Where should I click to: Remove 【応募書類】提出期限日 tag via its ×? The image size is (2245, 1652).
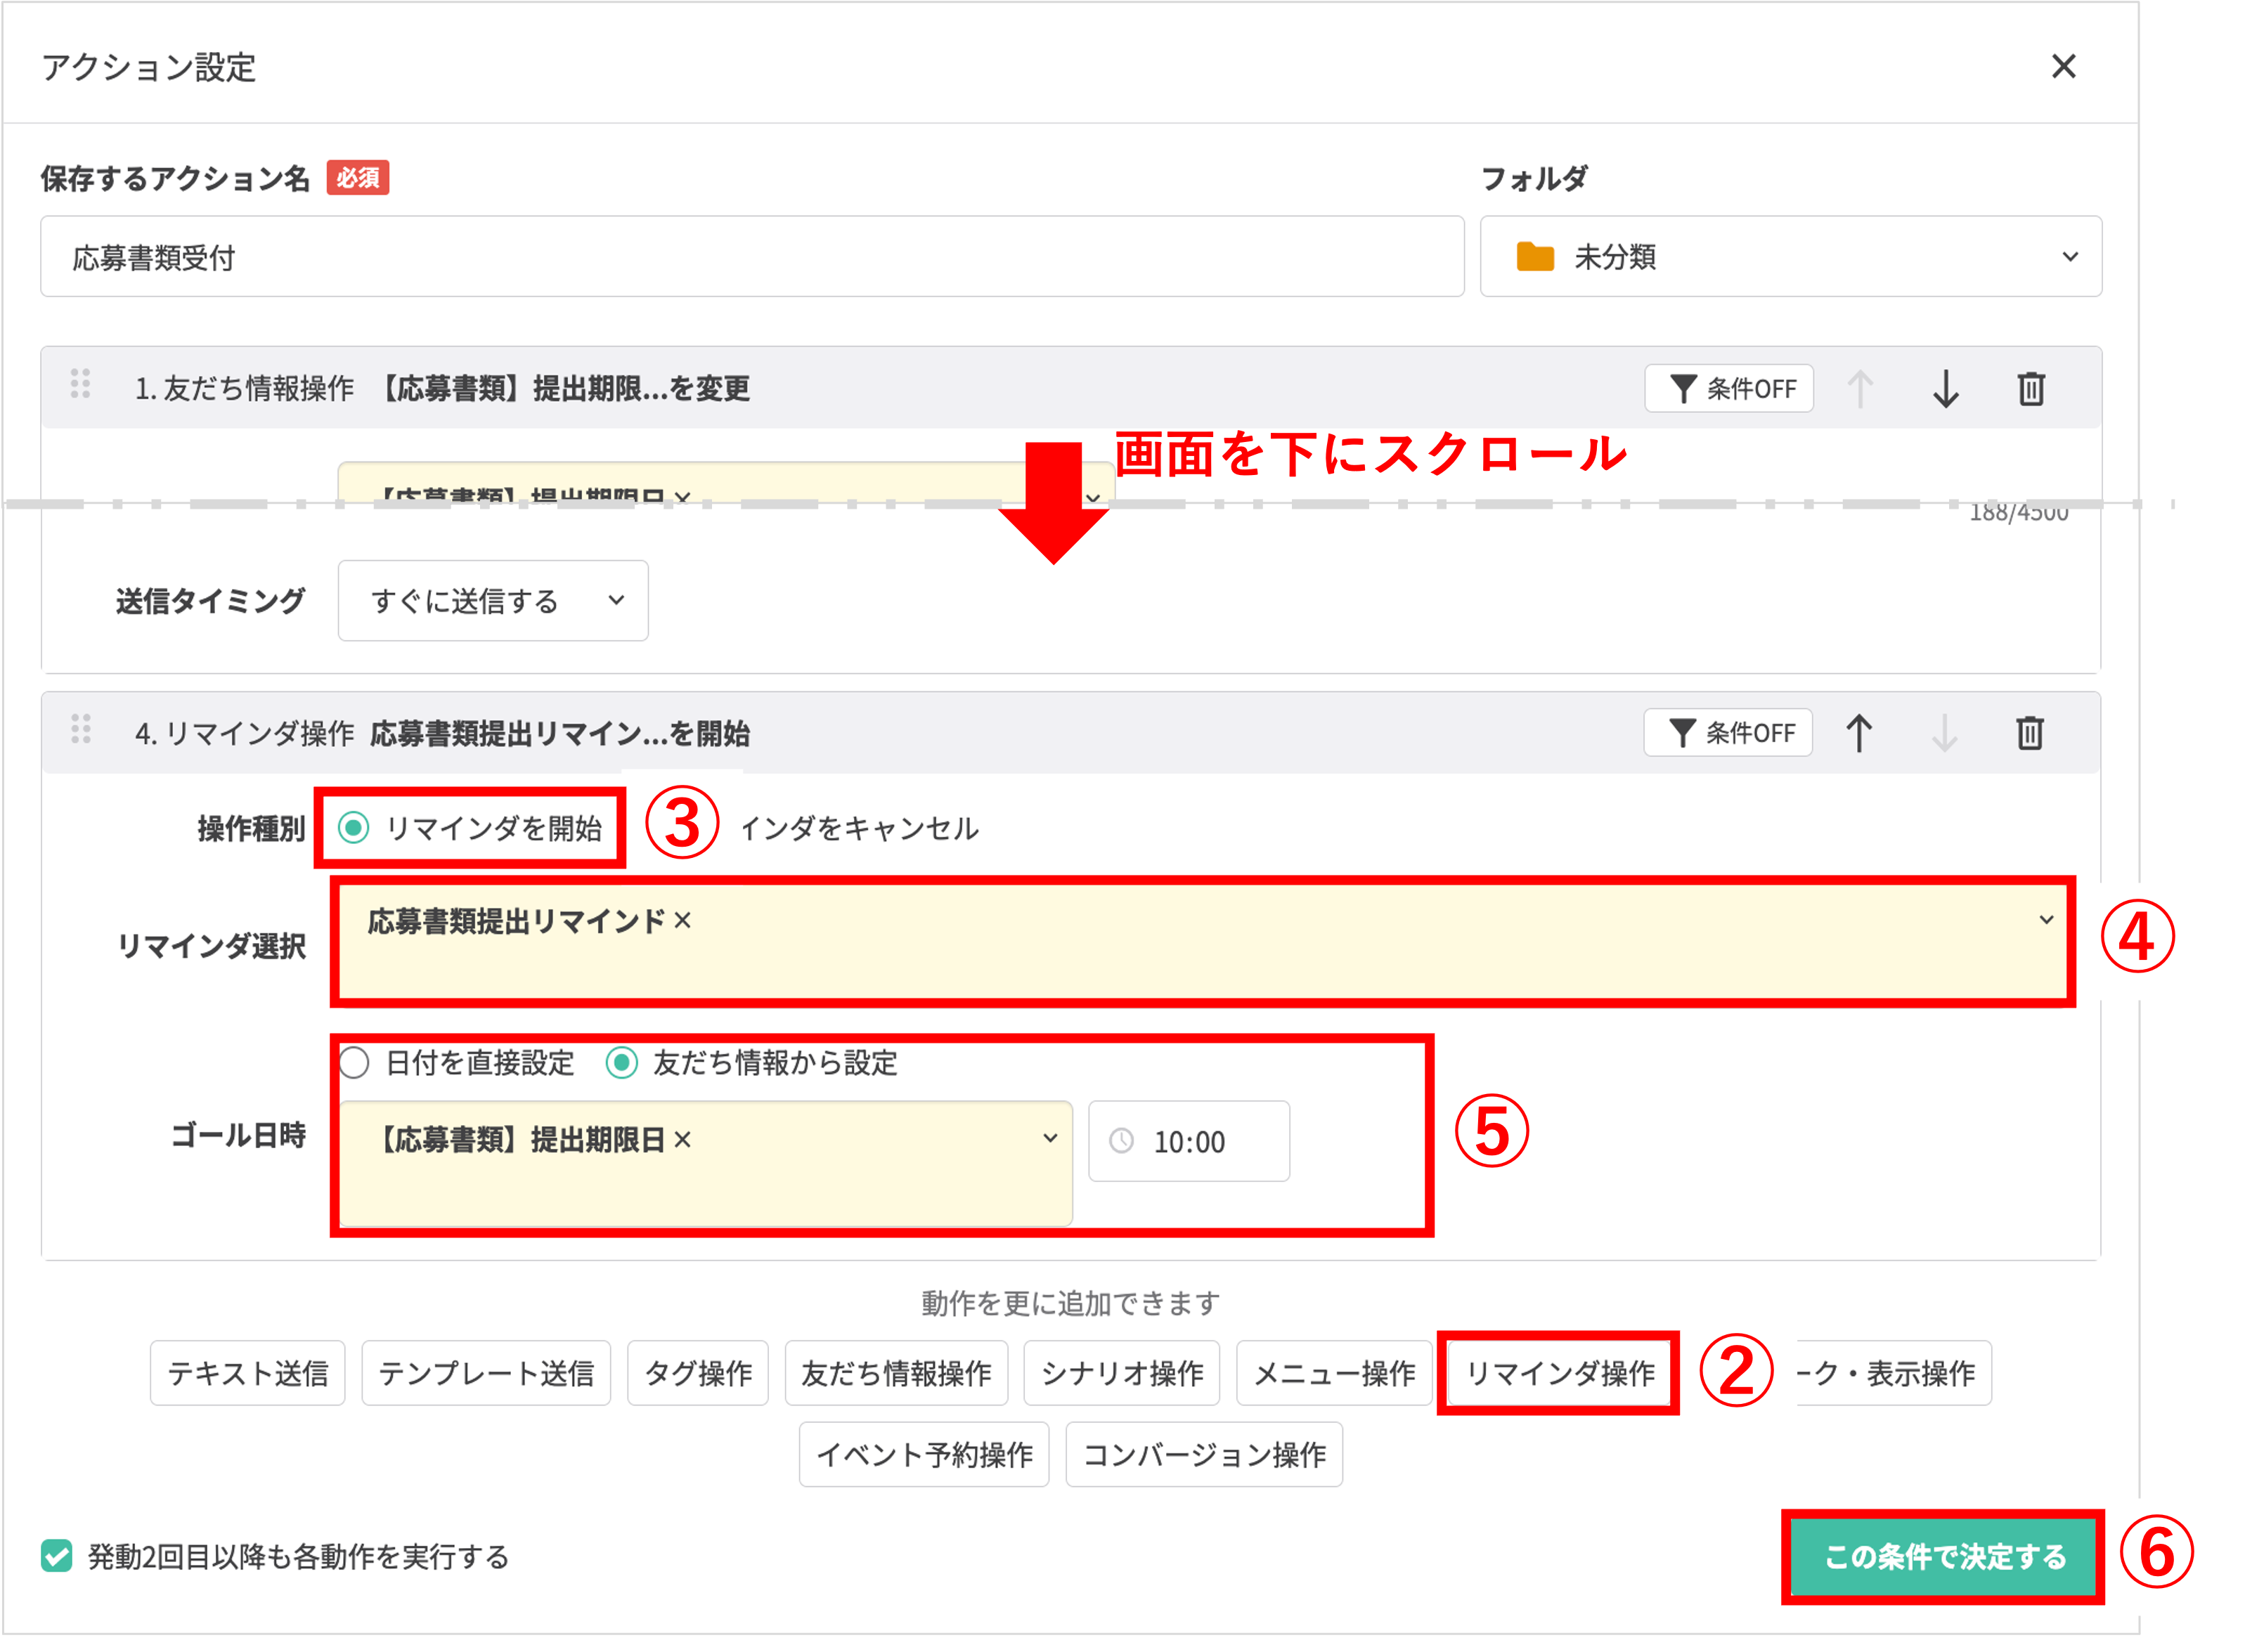point(683,1140)
